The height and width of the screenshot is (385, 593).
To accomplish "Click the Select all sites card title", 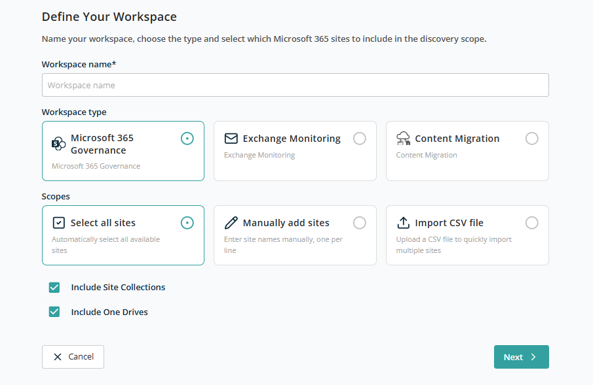I will 103,223.
